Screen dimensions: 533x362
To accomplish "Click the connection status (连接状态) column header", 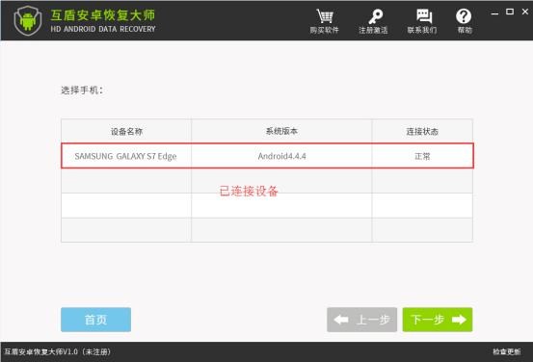I will pyautogui.click(x=422, y=131).
